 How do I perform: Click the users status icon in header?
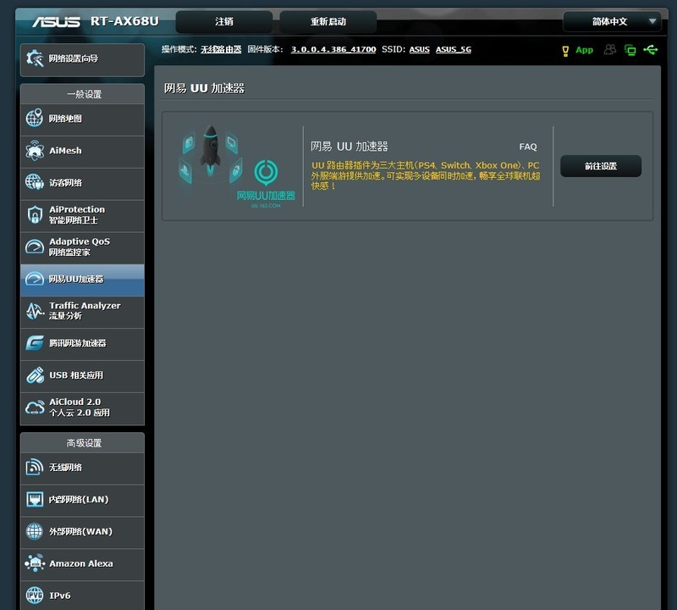(x=609, y=49)
